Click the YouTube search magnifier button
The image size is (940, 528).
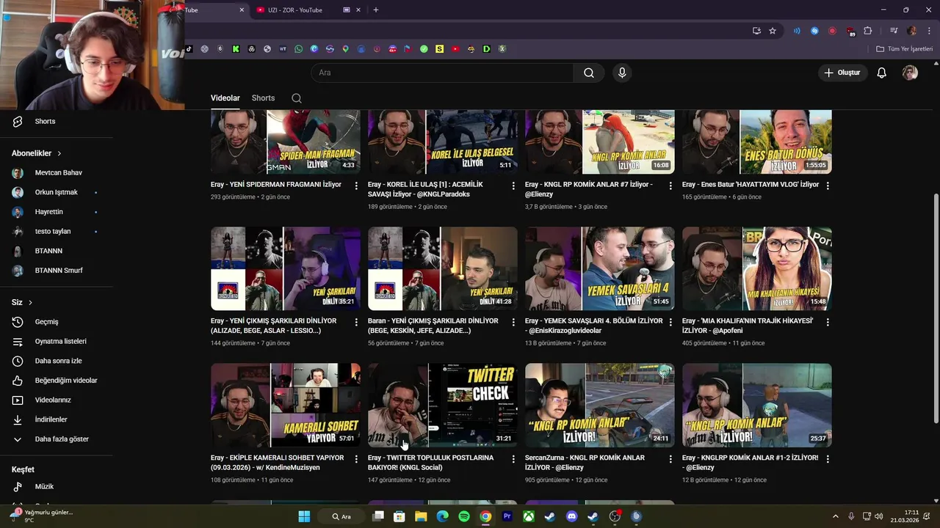point(589,73)
